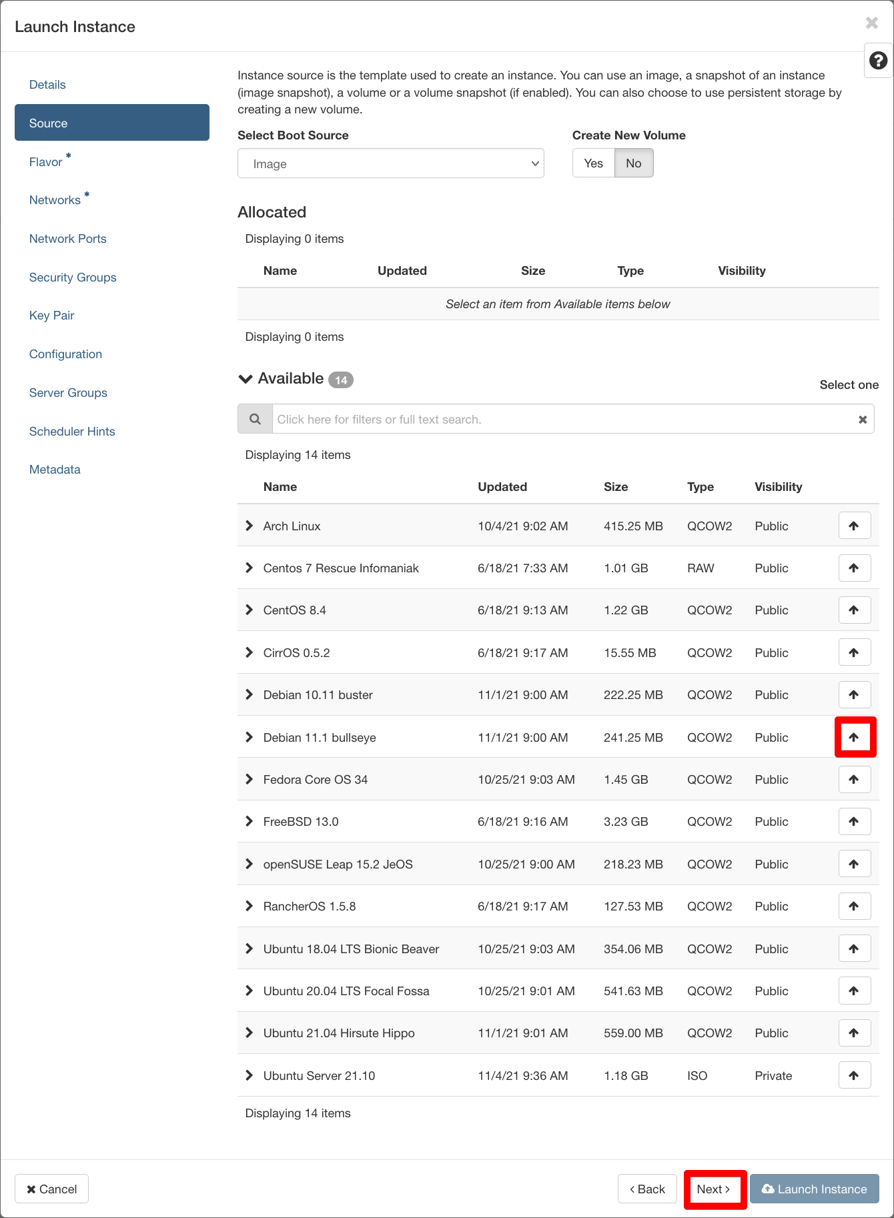894x1218 pixels.
Task: Click the help question mark icon
Action: [x=878, y=61]
